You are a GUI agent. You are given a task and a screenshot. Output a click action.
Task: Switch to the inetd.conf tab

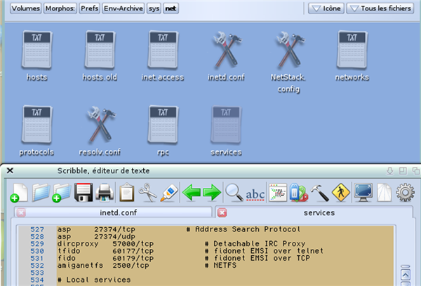tap(118, 212)
